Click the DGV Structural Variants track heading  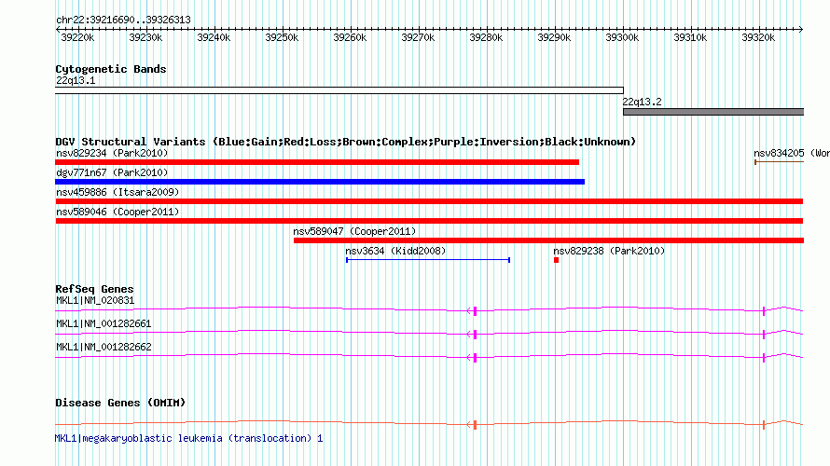tap(346, 142)
